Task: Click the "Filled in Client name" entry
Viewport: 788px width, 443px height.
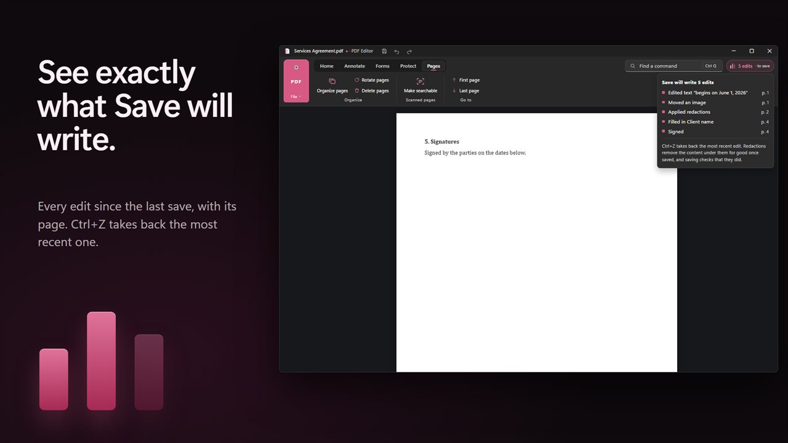Action: tap(715, 122)
